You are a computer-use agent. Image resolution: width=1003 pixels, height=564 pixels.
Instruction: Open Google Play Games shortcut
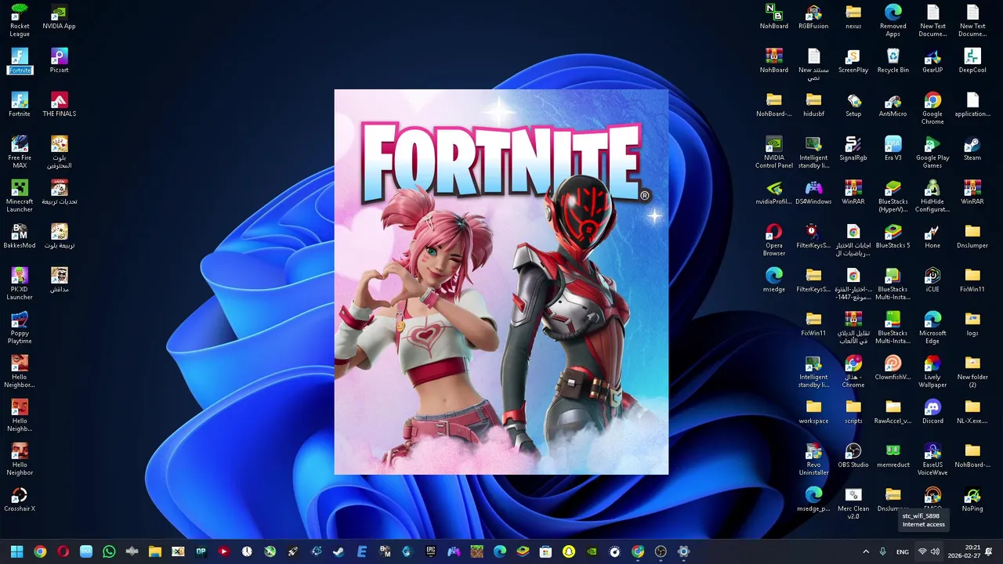pyautogui.click(x=932, y=152)
